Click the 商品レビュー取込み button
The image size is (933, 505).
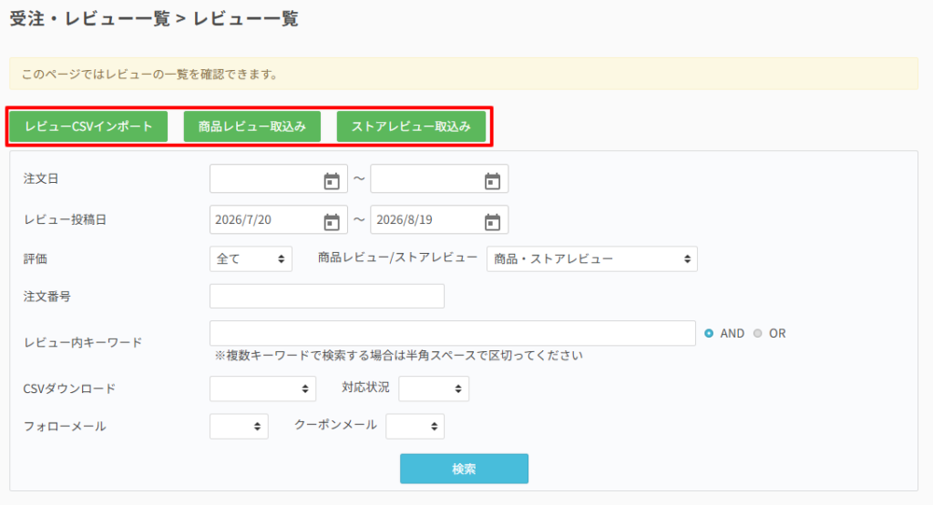pyautogui.click(x=252, y=126)
